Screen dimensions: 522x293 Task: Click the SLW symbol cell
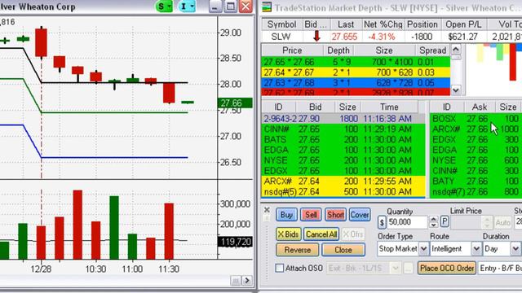(x=281, y=37)
